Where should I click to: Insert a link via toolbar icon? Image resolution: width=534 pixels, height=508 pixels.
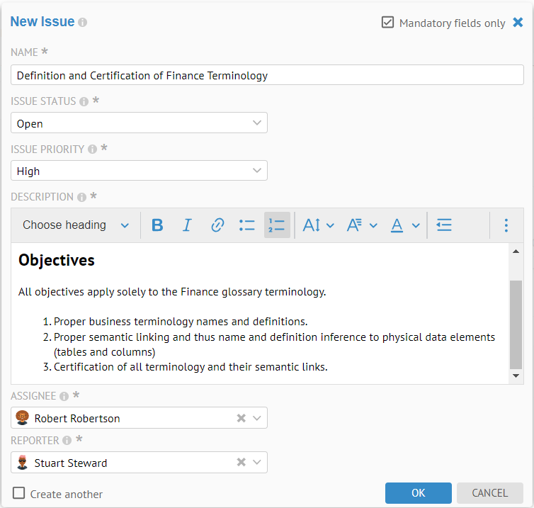pos(217,225)
